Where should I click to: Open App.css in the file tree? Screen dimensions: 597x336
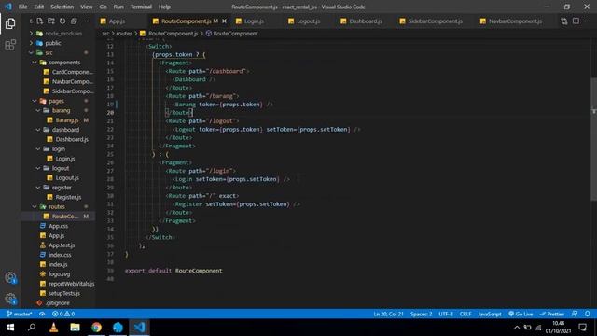58,226
